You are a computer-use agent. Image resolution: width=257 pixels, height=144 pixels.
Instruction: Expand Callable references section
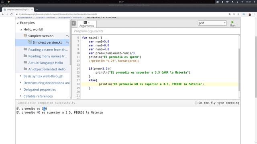click(20, 96)
